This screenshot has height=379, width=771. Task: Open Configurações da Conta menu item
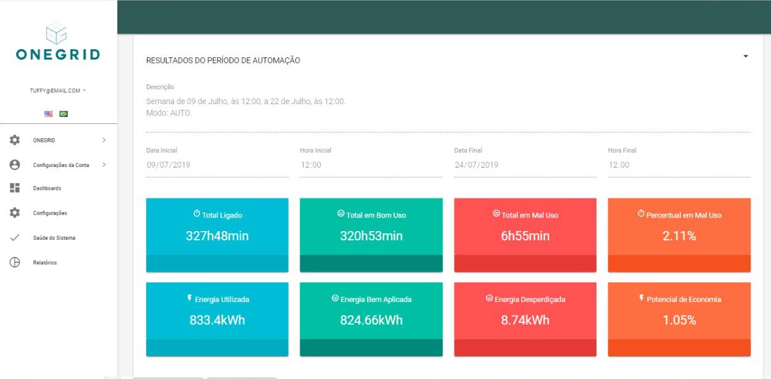(59, 165)
